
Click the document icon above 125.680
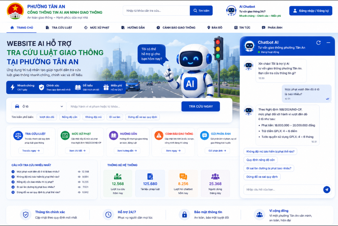[x=150, y=176]
